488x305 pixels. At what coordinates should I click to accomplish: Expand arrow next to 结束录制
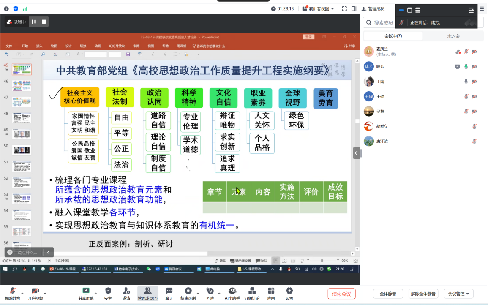pyautogui.click(x=198, y=293)
